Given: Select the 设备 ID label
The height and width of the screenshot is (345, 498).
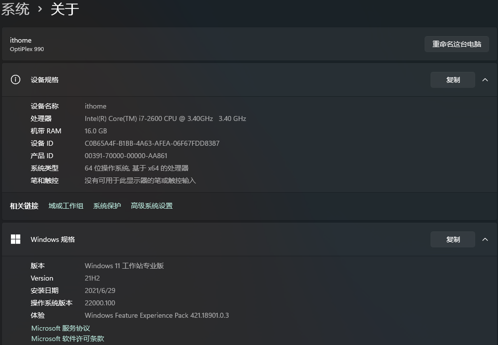Looking at the screenshot, I should 42,143.
